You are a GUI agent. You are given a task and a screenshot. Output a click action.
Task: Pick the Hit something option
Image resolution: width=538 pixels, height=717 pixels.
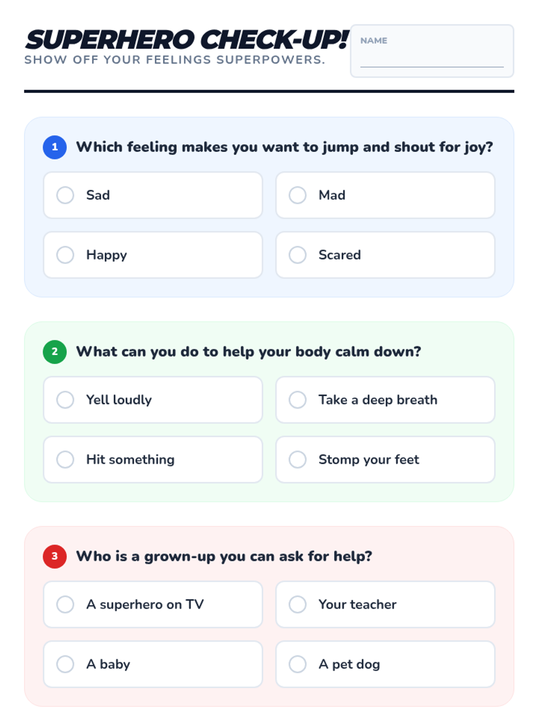tap(65, 459)
